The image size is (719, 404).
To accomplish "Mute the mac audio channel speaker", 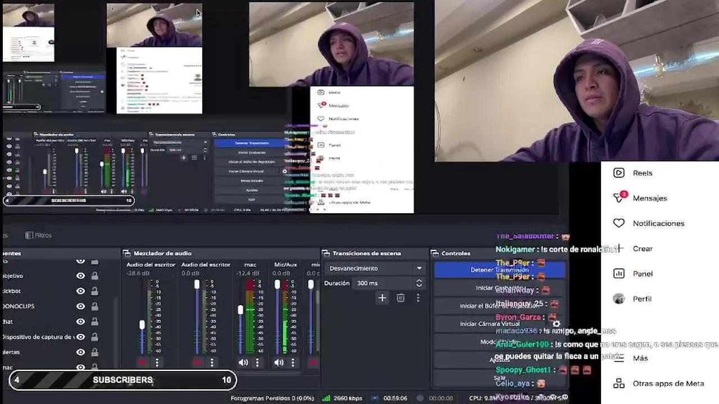I will pos(243,362).
